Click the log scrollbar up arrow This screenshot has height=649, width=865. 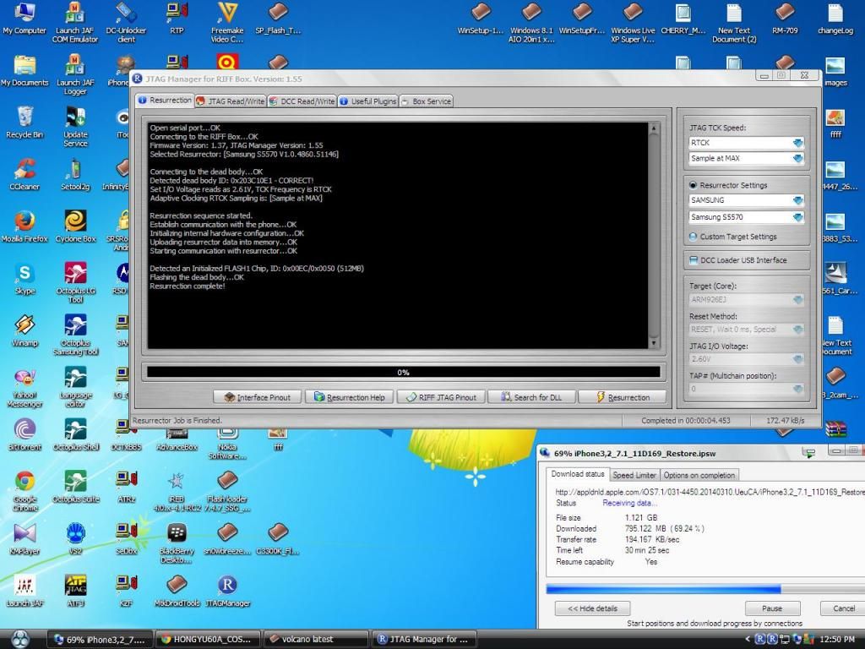click(x=654, y=128)
